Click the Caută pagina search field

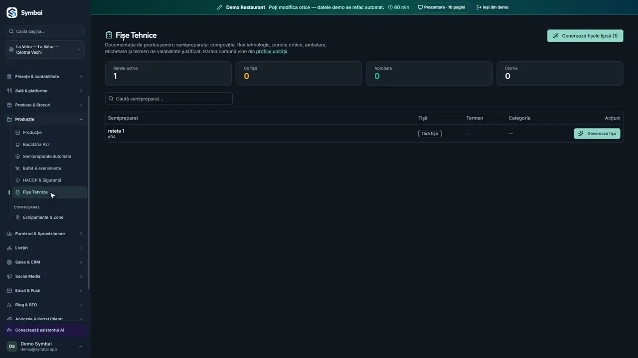tap(45, 31)
